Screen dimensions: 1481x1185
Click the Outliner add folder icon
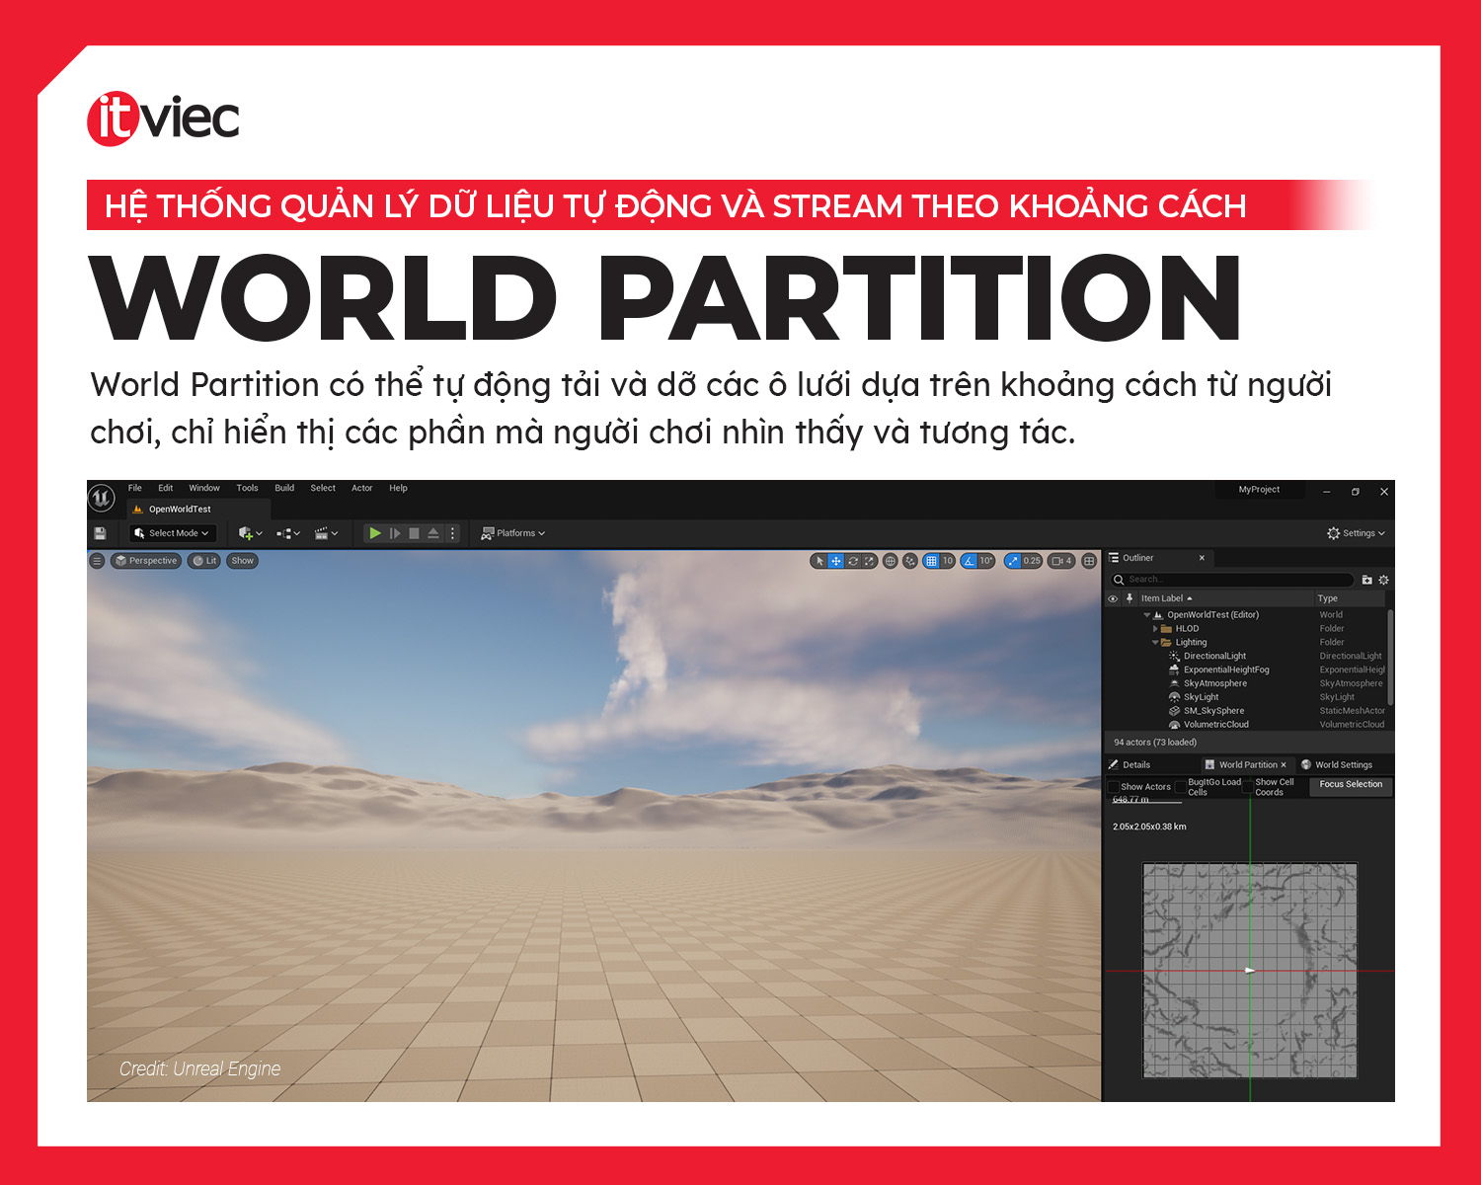point(1366,580)
